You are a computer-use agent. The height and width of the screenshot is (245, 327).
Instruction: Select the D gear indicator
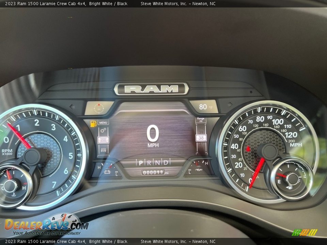(166, 163)
